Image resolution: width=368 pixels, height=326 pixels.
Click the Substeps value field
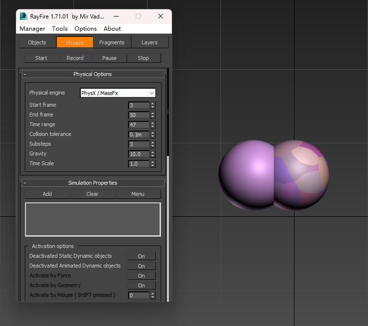(139, 144)
